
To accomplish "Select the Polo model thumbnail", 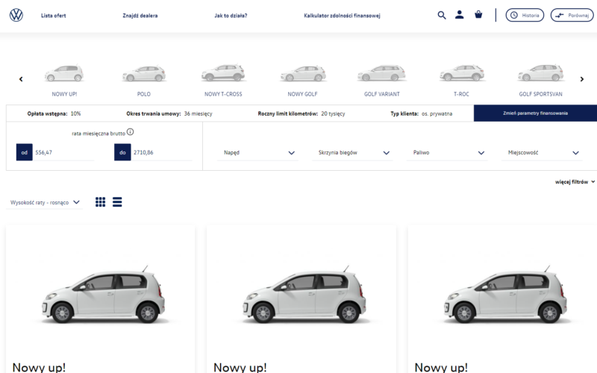I will coord(144,81).
